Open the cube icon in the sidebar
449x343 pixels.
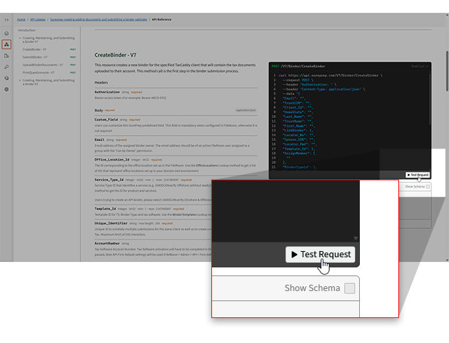click(7, 78)
